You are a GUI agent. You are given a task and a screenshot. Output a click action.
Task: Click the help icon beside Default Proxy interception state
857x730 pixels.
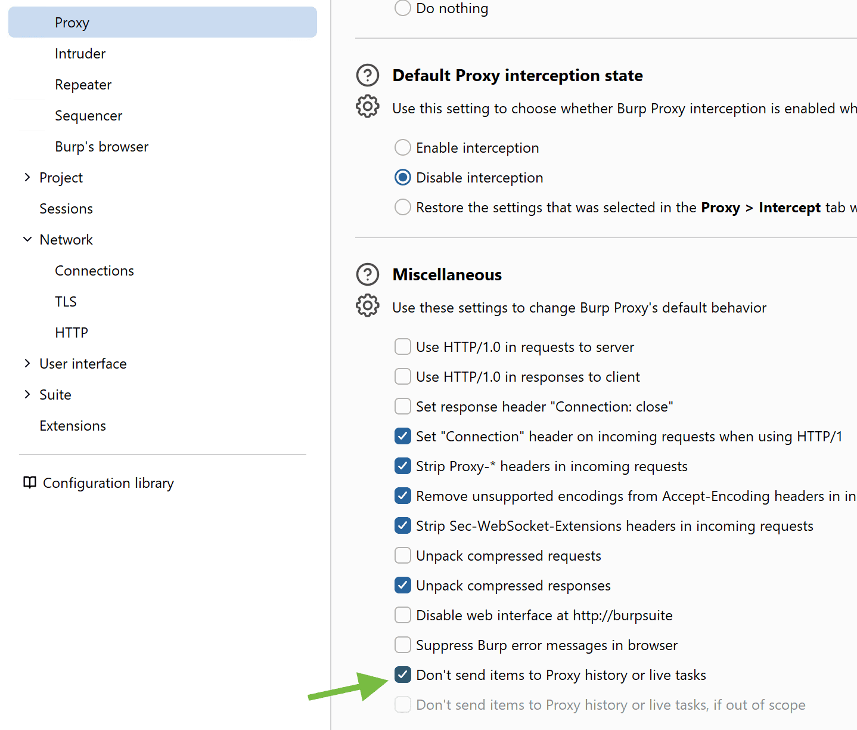coord(367,75)
